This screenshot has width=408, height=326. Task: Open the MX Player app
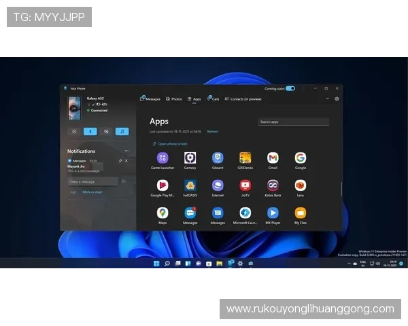pos(273,213)
